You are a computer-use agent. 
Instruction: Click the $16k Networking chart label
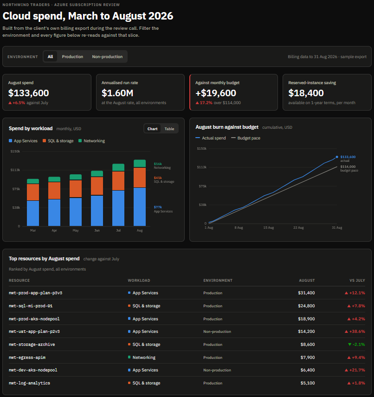click(162, 166)
